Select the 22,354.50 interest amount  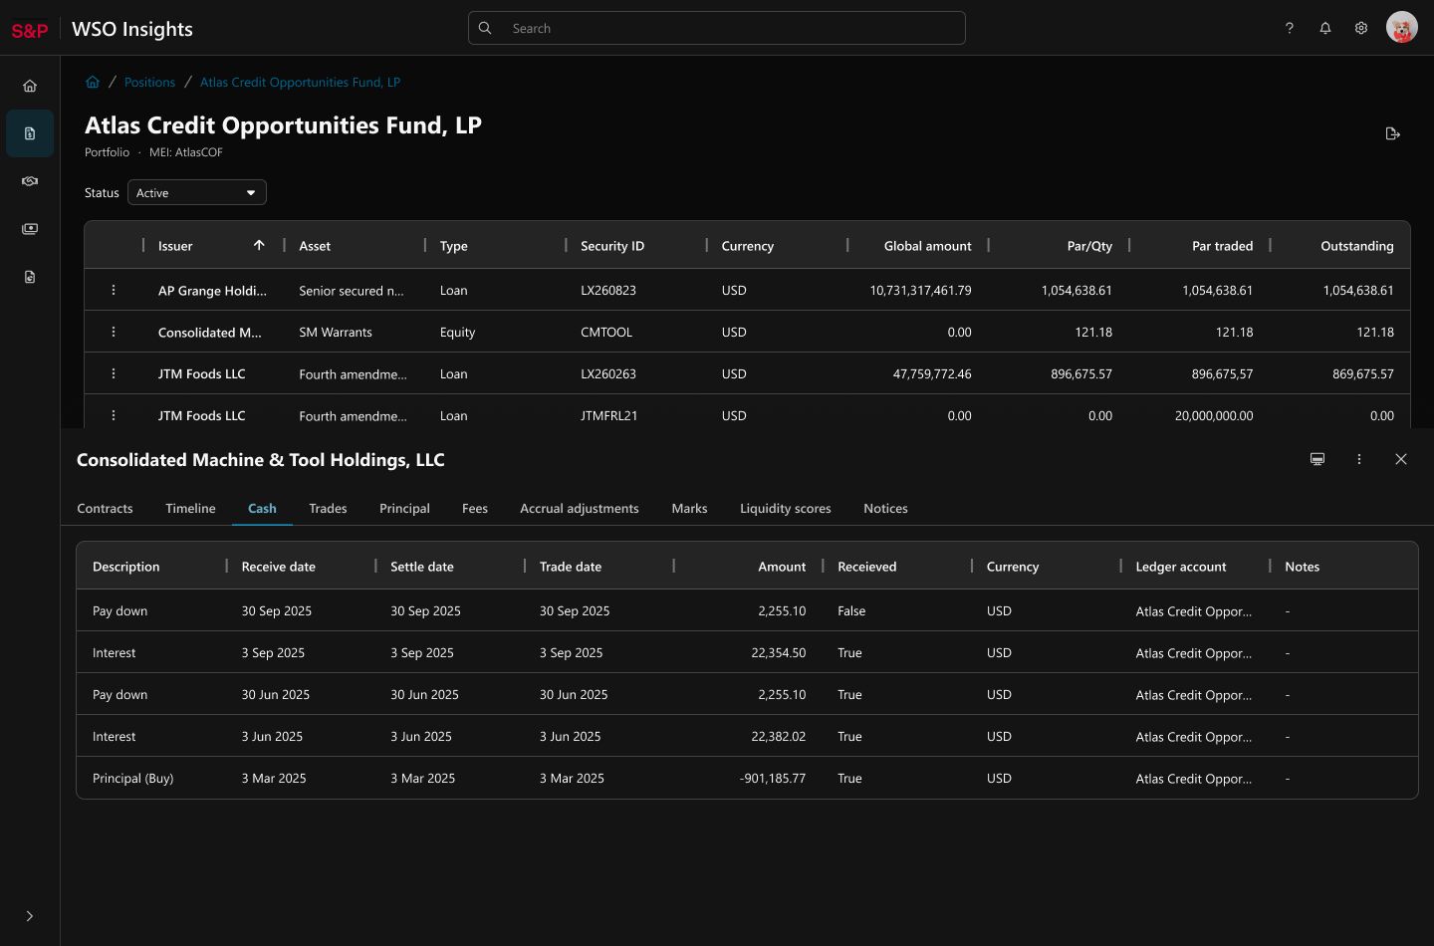(779, 653)
